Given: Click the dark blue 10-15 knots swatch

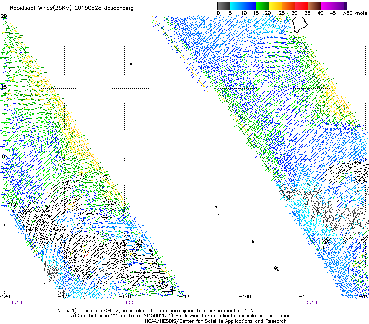Looking at the screenshot, I should point(249,6).
